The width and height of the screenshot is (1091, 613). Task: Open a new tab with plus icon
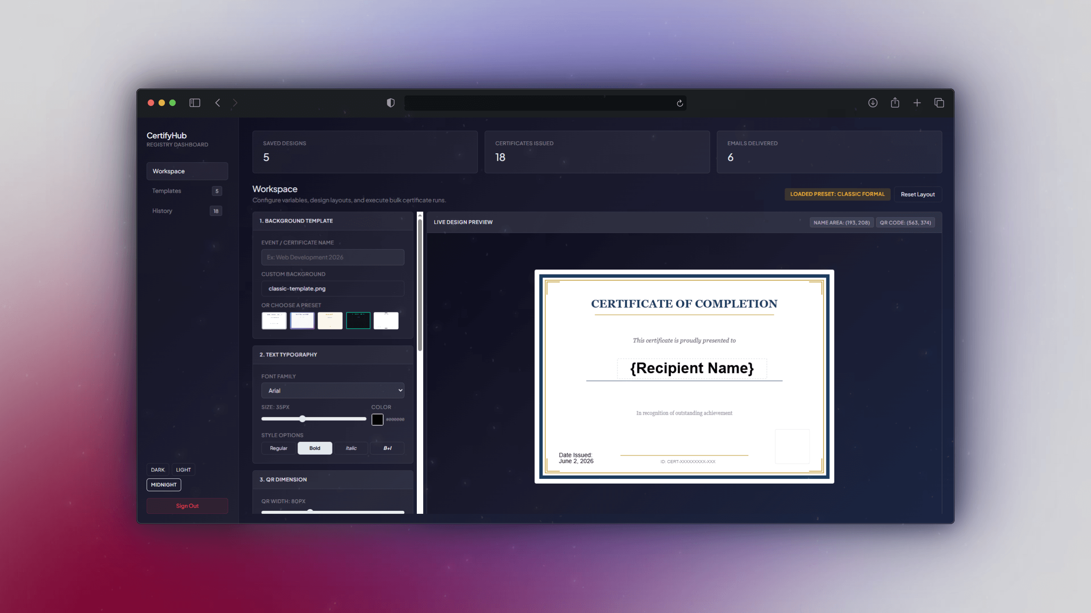[917, 103]
